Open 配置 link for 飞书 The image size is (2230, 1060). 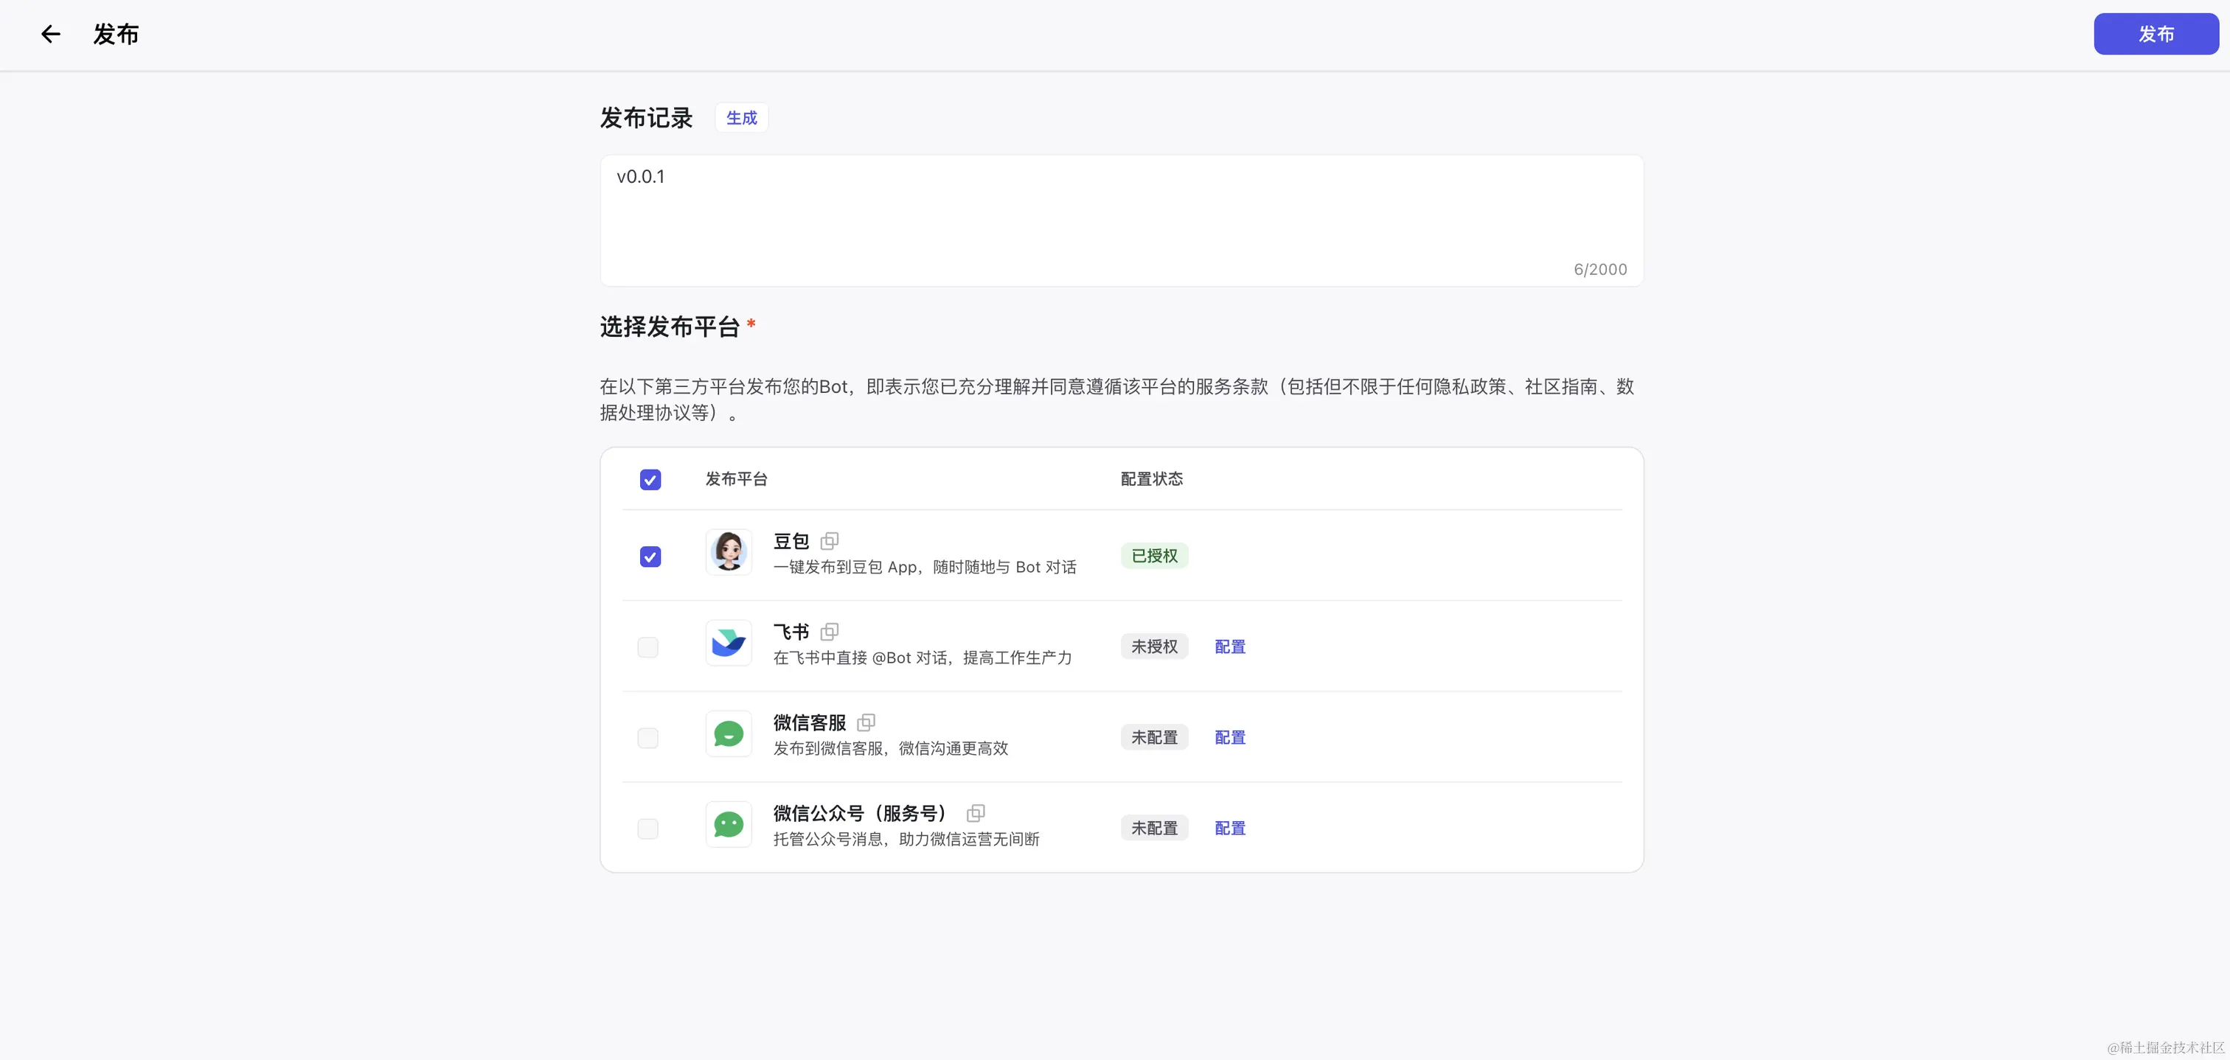[1229, 646]
